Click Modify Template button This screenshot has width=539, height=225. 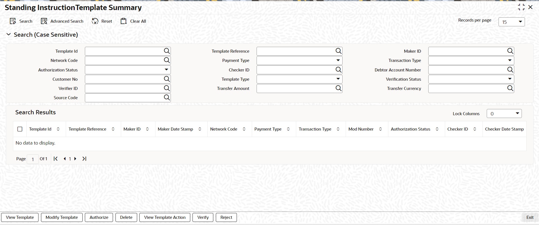62,217
